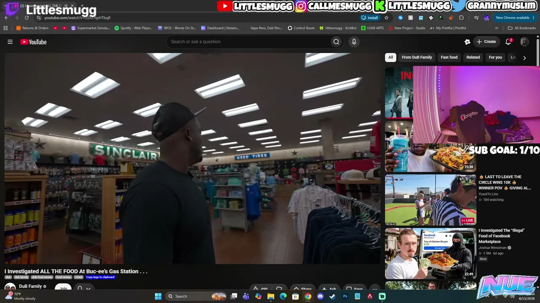Open the Control Room bookmark

(x=301, y=28)
